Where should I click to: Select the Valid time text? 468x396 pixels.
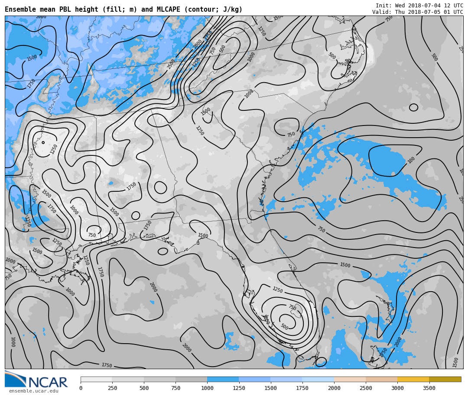tap(417, 12)
